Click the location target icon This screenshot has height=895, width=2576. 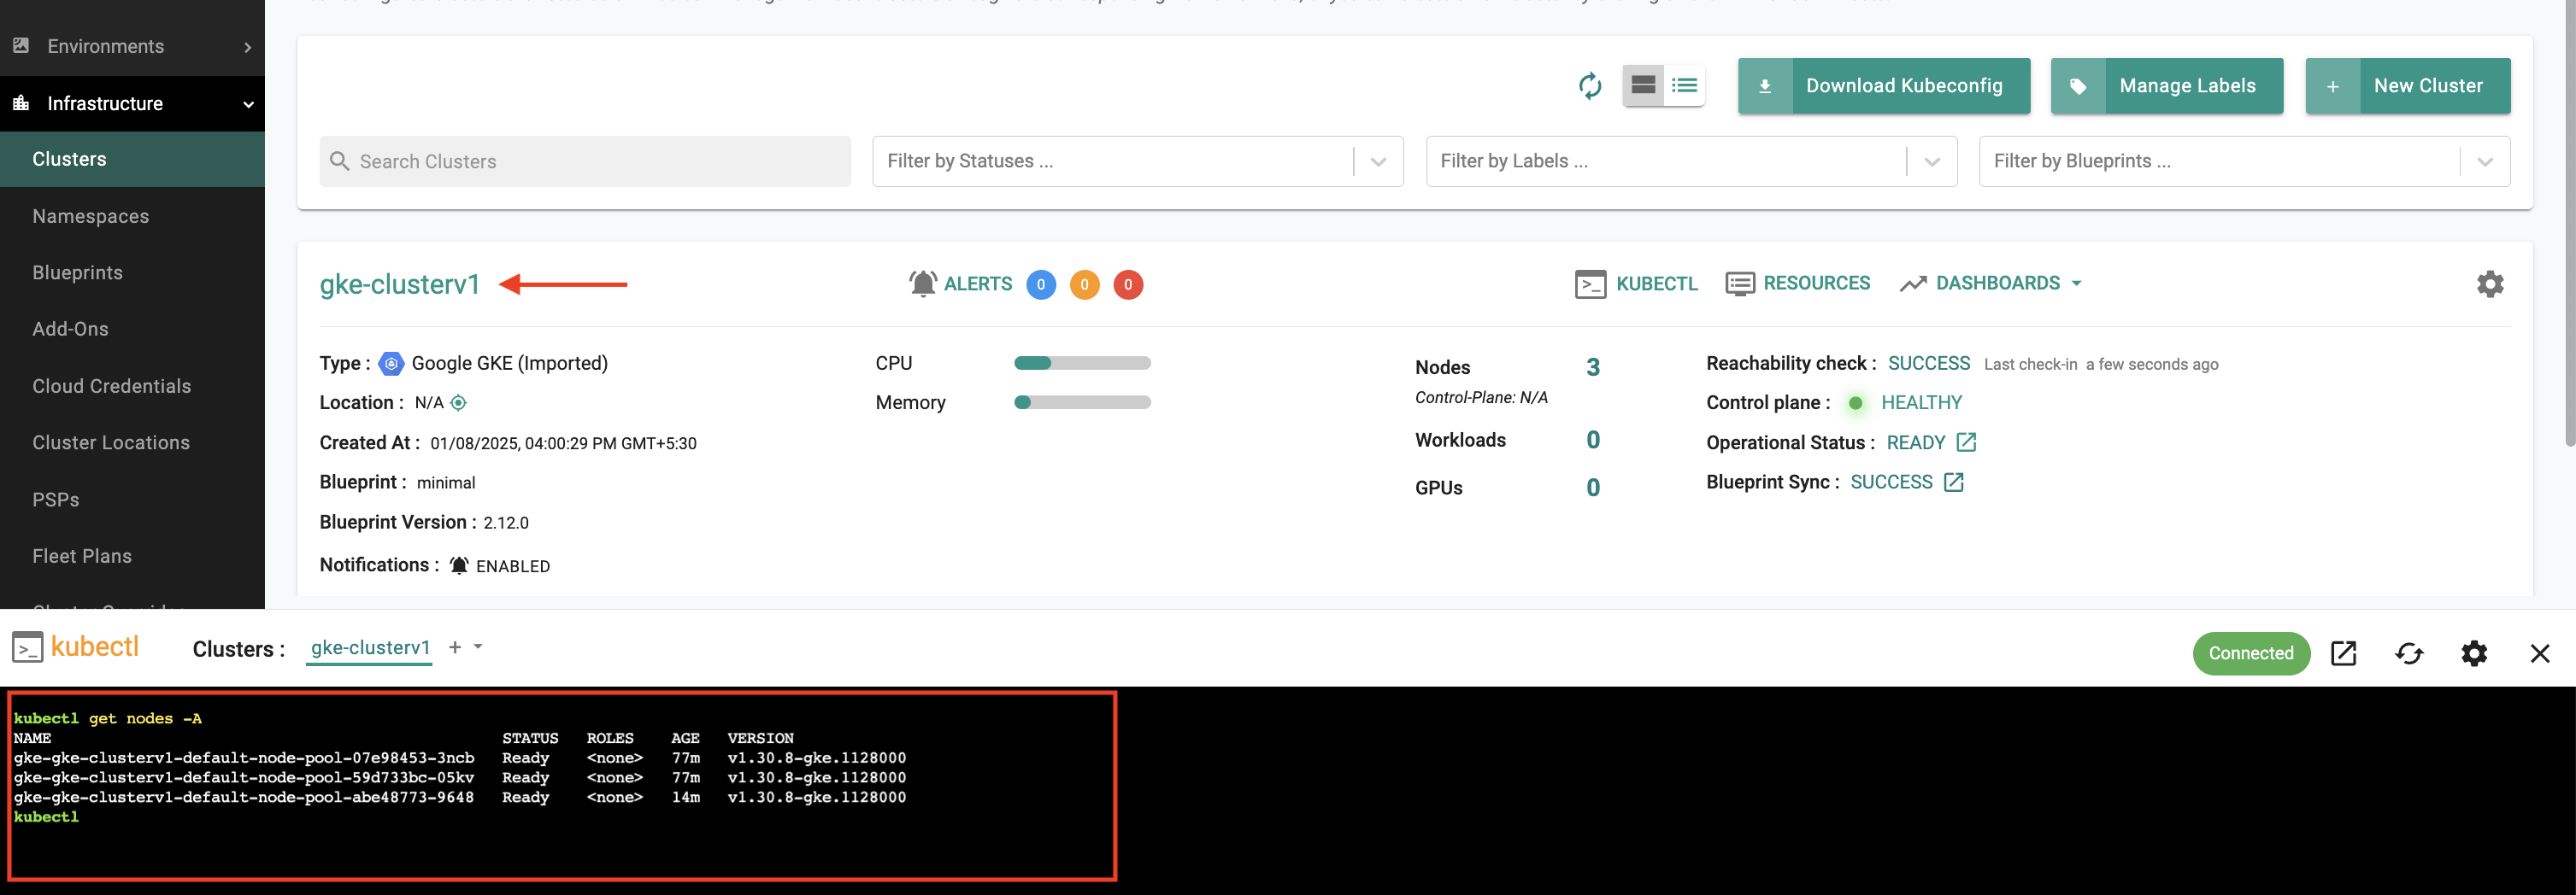coord(458,402)
